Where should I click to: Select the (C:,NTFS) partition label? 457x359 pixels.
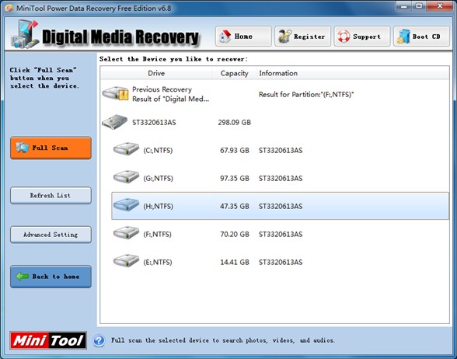158,151
